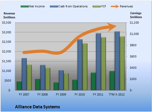Click the Alliance Data Systems chart title
This screenshot has height=112, width=152.
[37, 107]
